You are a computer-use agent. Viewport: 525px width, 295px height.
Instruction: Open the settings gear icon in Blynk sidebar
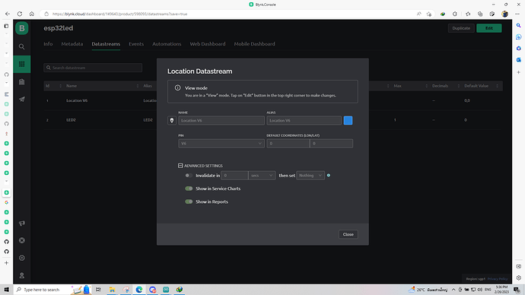tap(22, 258)
